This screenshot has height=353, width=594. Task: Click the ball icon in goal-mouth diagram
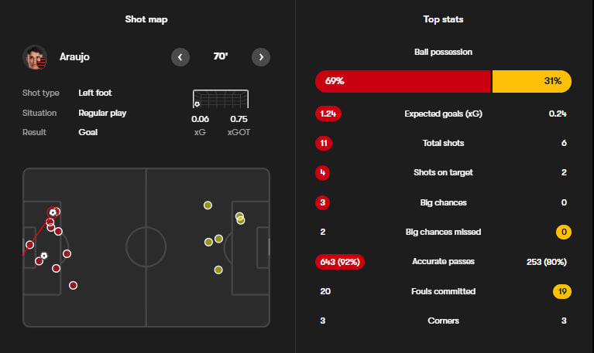(197, 104)
